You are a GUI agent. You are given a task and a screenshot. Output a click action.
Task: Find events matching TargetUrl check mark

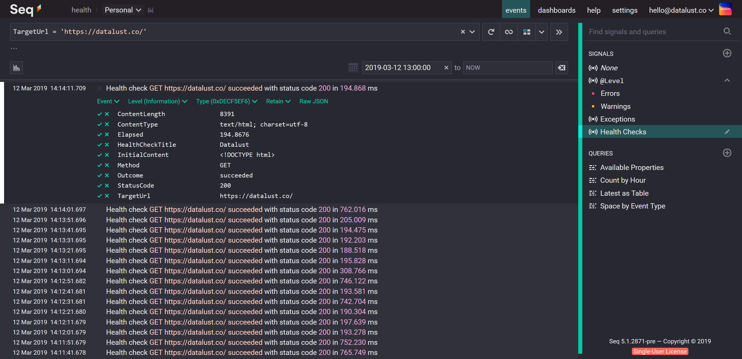pos(100,196)
